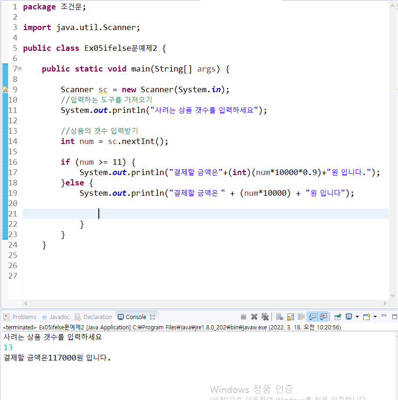The image size is (398, 400).
Task: Collapse the main method fold marker at line 7
Action: (x=20, y=69)
